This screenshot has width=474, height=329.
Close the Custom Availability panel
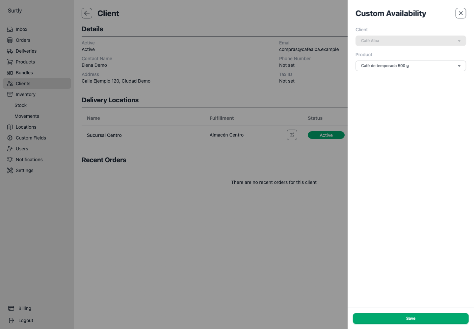click(x=461, y=13)
